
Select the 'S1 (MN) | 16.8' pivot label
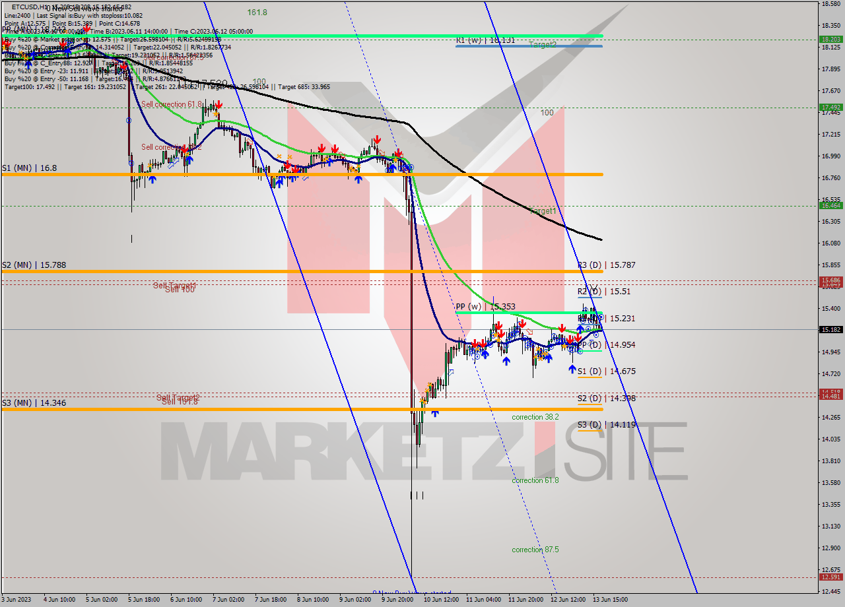point(29,168)
